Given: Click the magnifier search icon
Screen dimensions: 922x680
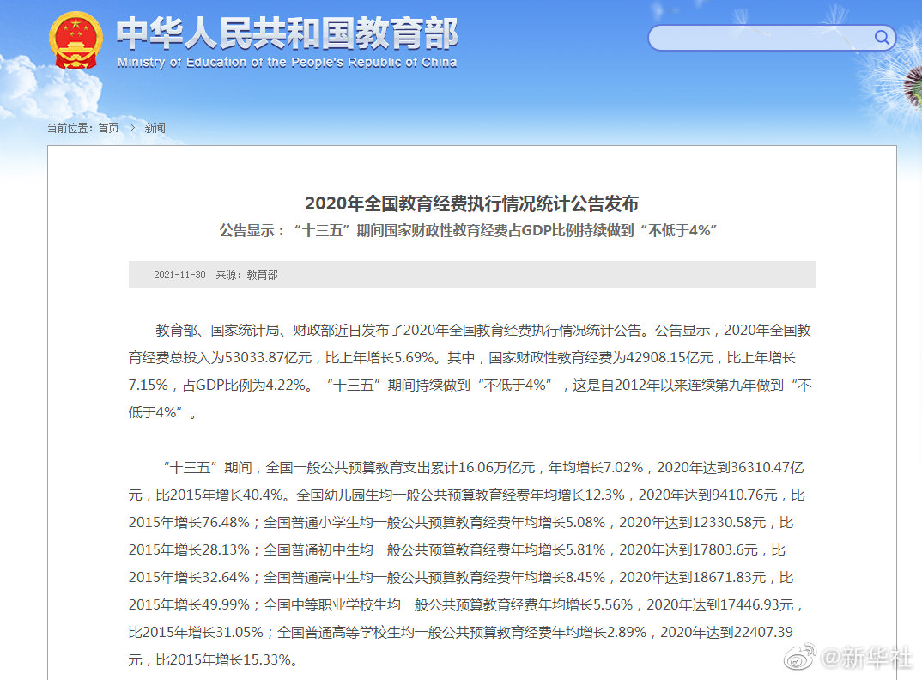Looking at the screenshot, I should 882,37.
